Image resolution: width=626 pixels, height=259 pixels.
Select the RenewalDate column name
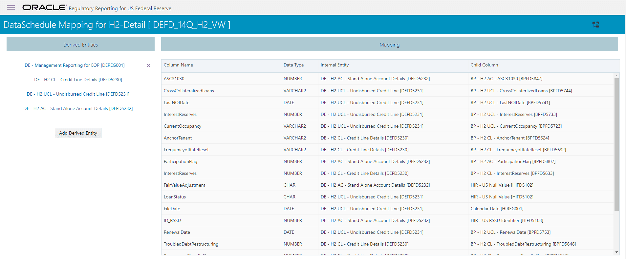click(x=177, y=232)
